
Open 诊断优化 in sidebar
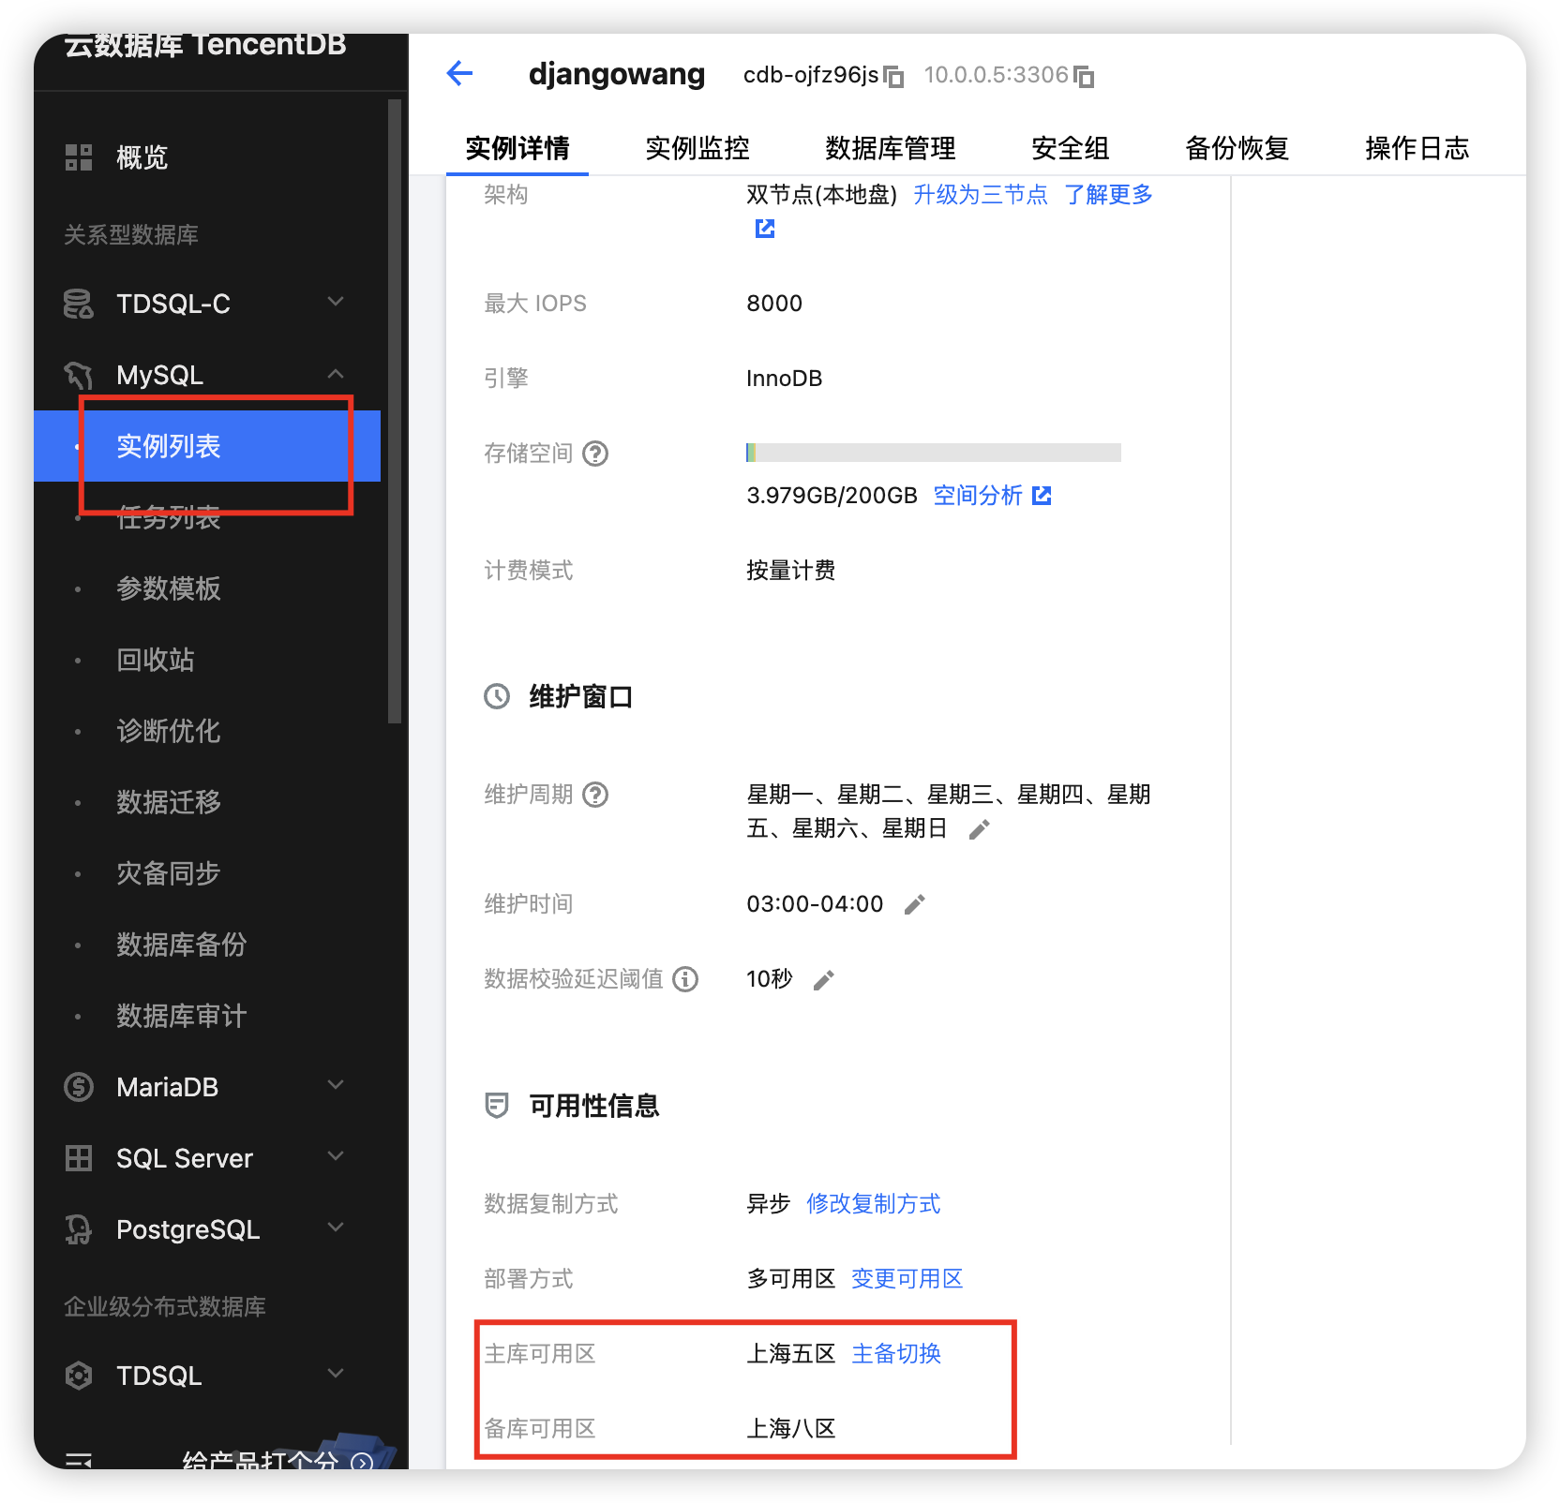pos(169,731)
